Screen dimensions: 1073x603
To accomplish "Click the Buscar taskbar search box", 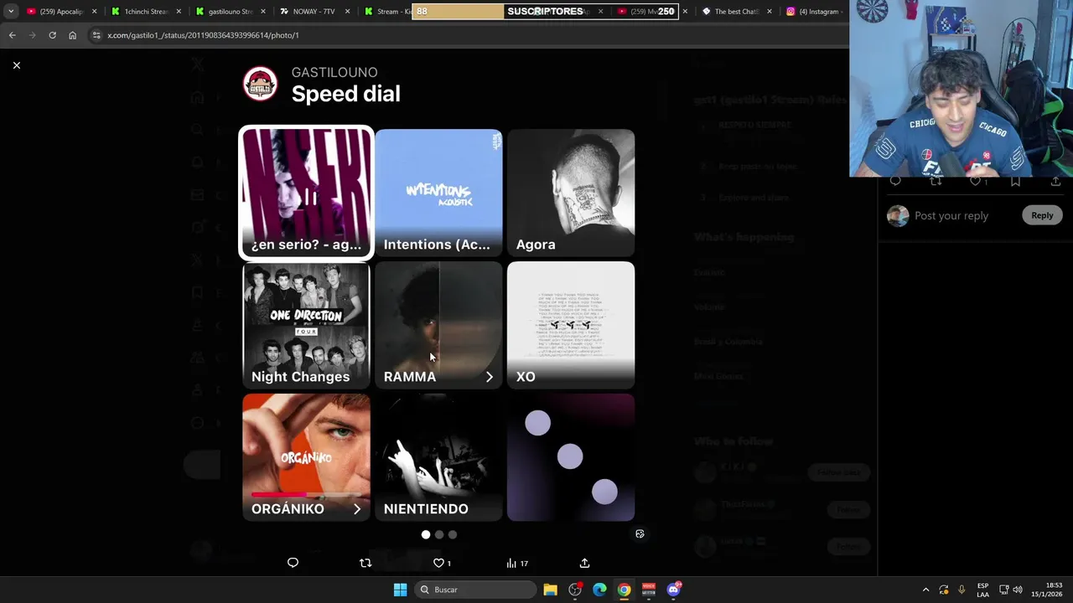I will coord(476,590).
